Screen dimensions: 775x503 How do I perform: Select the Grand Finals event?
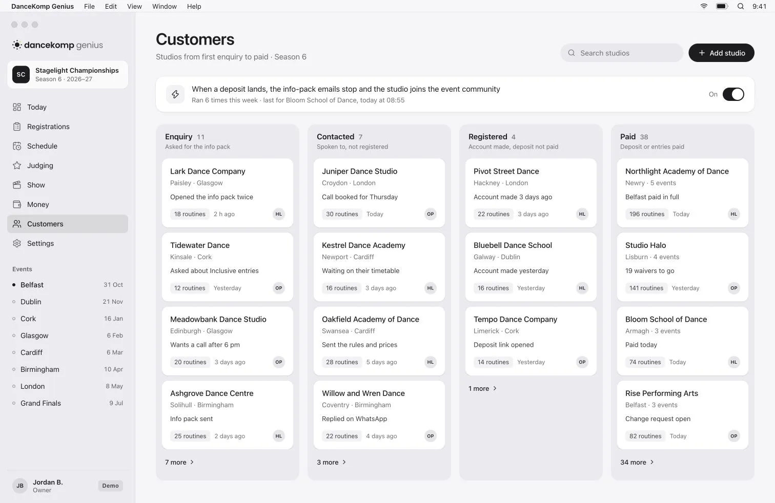pyautogui.click(x=68, y=403)
